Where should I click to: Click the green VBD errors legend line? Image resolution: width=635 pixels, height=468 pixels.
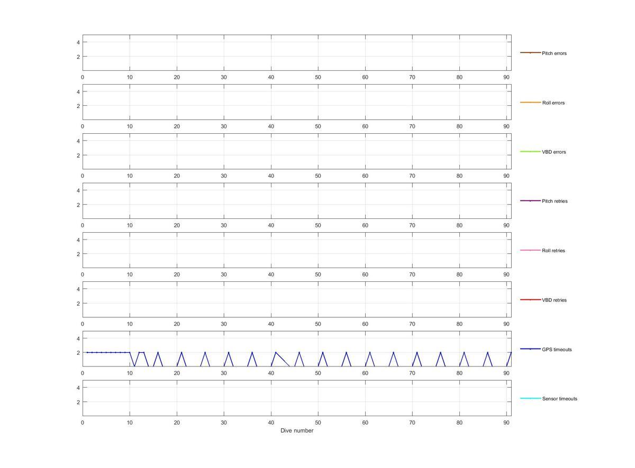[530, 152]
